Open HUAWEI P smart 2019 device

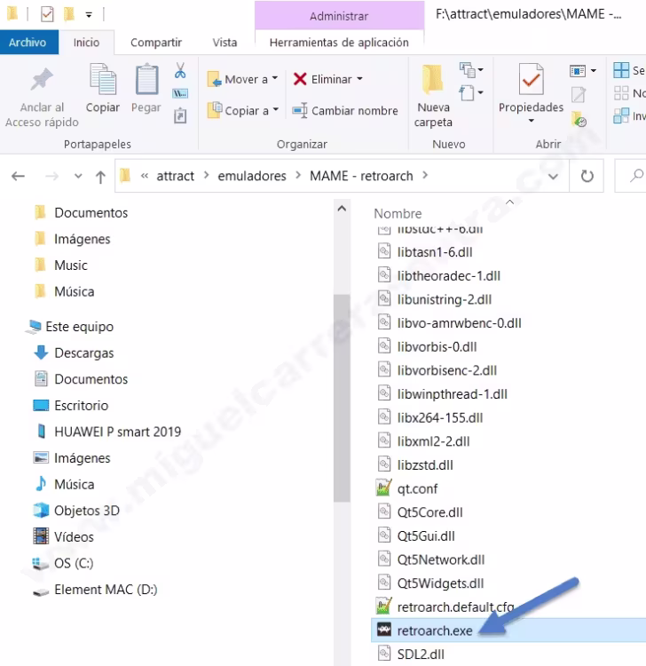pos(107,432)
